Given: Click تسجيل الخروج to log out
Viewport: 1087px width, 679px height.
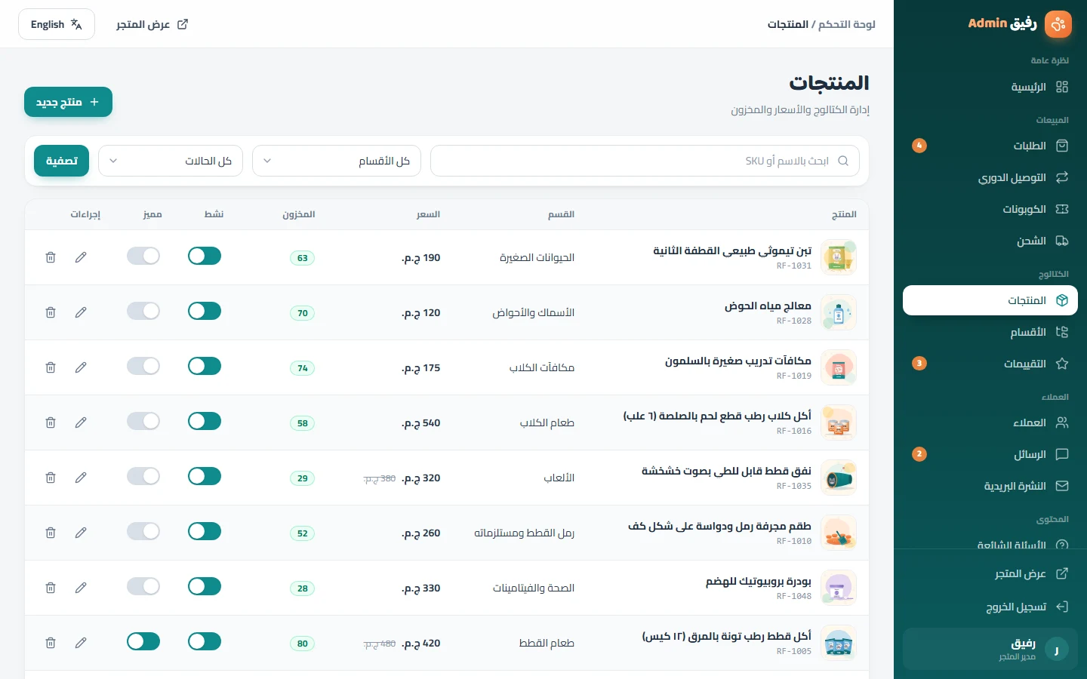Looking at the screenshot, I should [990, 607].
